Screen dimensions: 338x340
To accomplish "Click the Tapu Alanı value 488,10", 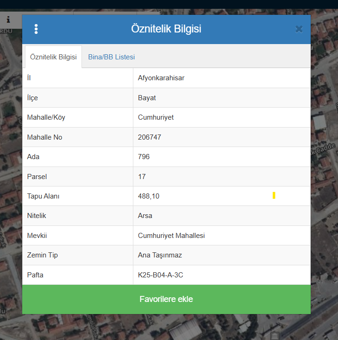I will pos(149,196).
